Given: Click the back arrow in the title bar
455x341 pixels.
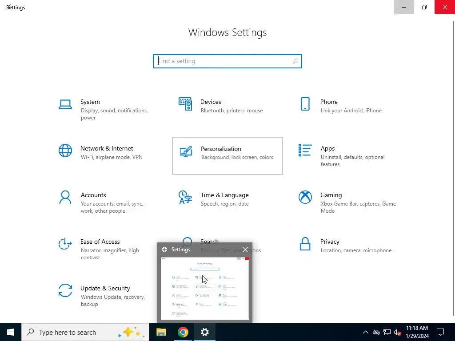Looking at the screenshot, I should point(9,7).
